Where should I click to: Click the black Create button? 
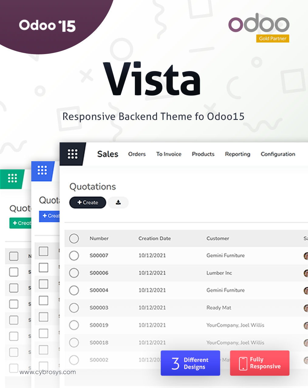[87, 203]
